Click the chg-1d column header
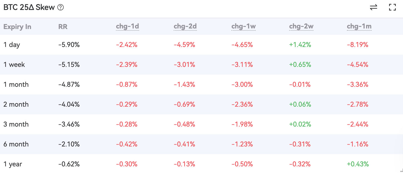403x173 pixels. click(x=127, y=27)
